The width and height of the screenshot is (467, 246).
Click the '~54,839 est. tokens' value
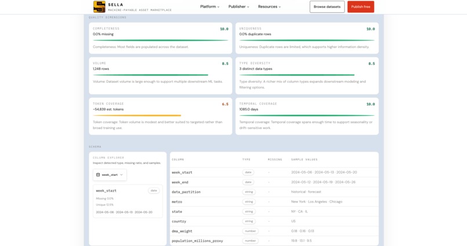(x=108, y=109)
